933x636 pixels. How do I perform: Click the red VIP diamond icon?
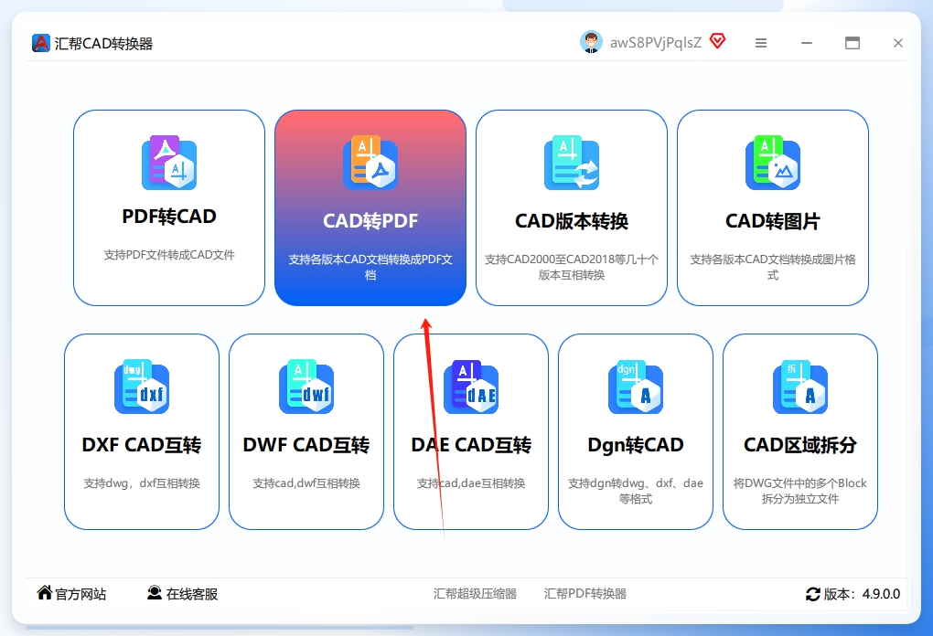point(718,41)
